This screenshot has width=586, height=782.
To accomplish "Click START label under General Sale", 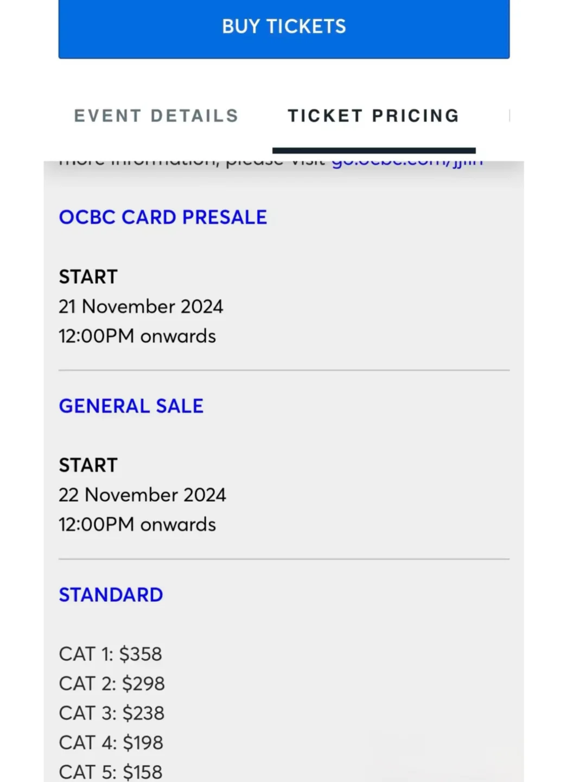I will tap(88, 465).
